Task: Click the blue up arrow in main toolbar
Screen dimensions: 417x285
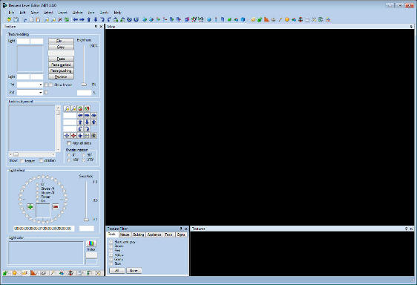Action: click(89, 19)
